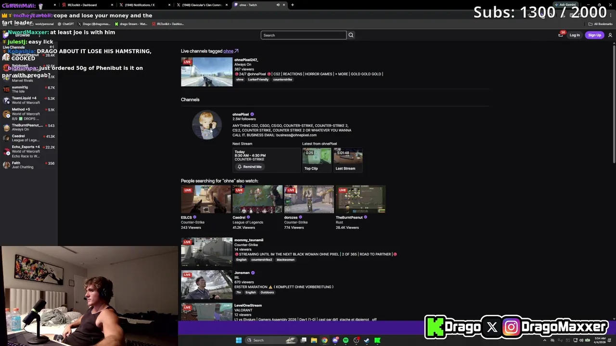This screenshot has width=616, height=346.
Task: Follow the tagged 'ohne' link
Action: (231, 51)
